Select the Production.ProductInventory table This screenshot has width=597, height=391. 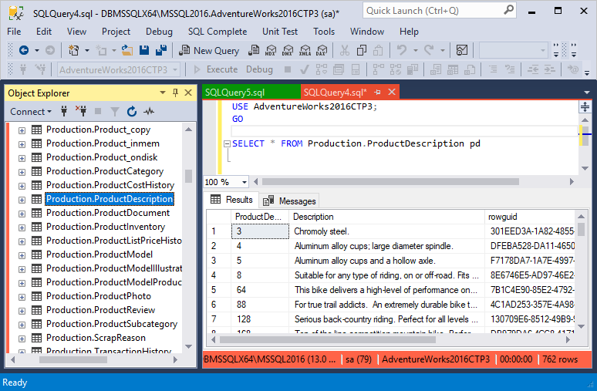point(106,227)
